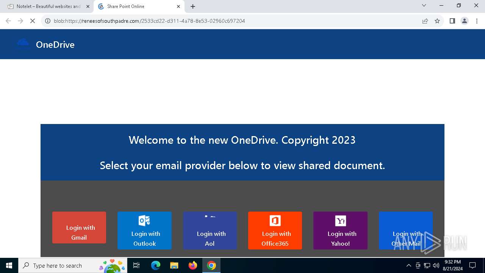Choose Login with Office365 button
Image resolution: width=485 pixels, height=273 pixels.
(275, 231)
